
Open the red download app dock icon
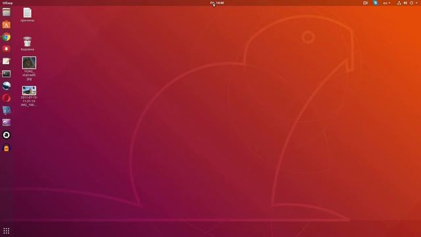[x=7, y=49]
